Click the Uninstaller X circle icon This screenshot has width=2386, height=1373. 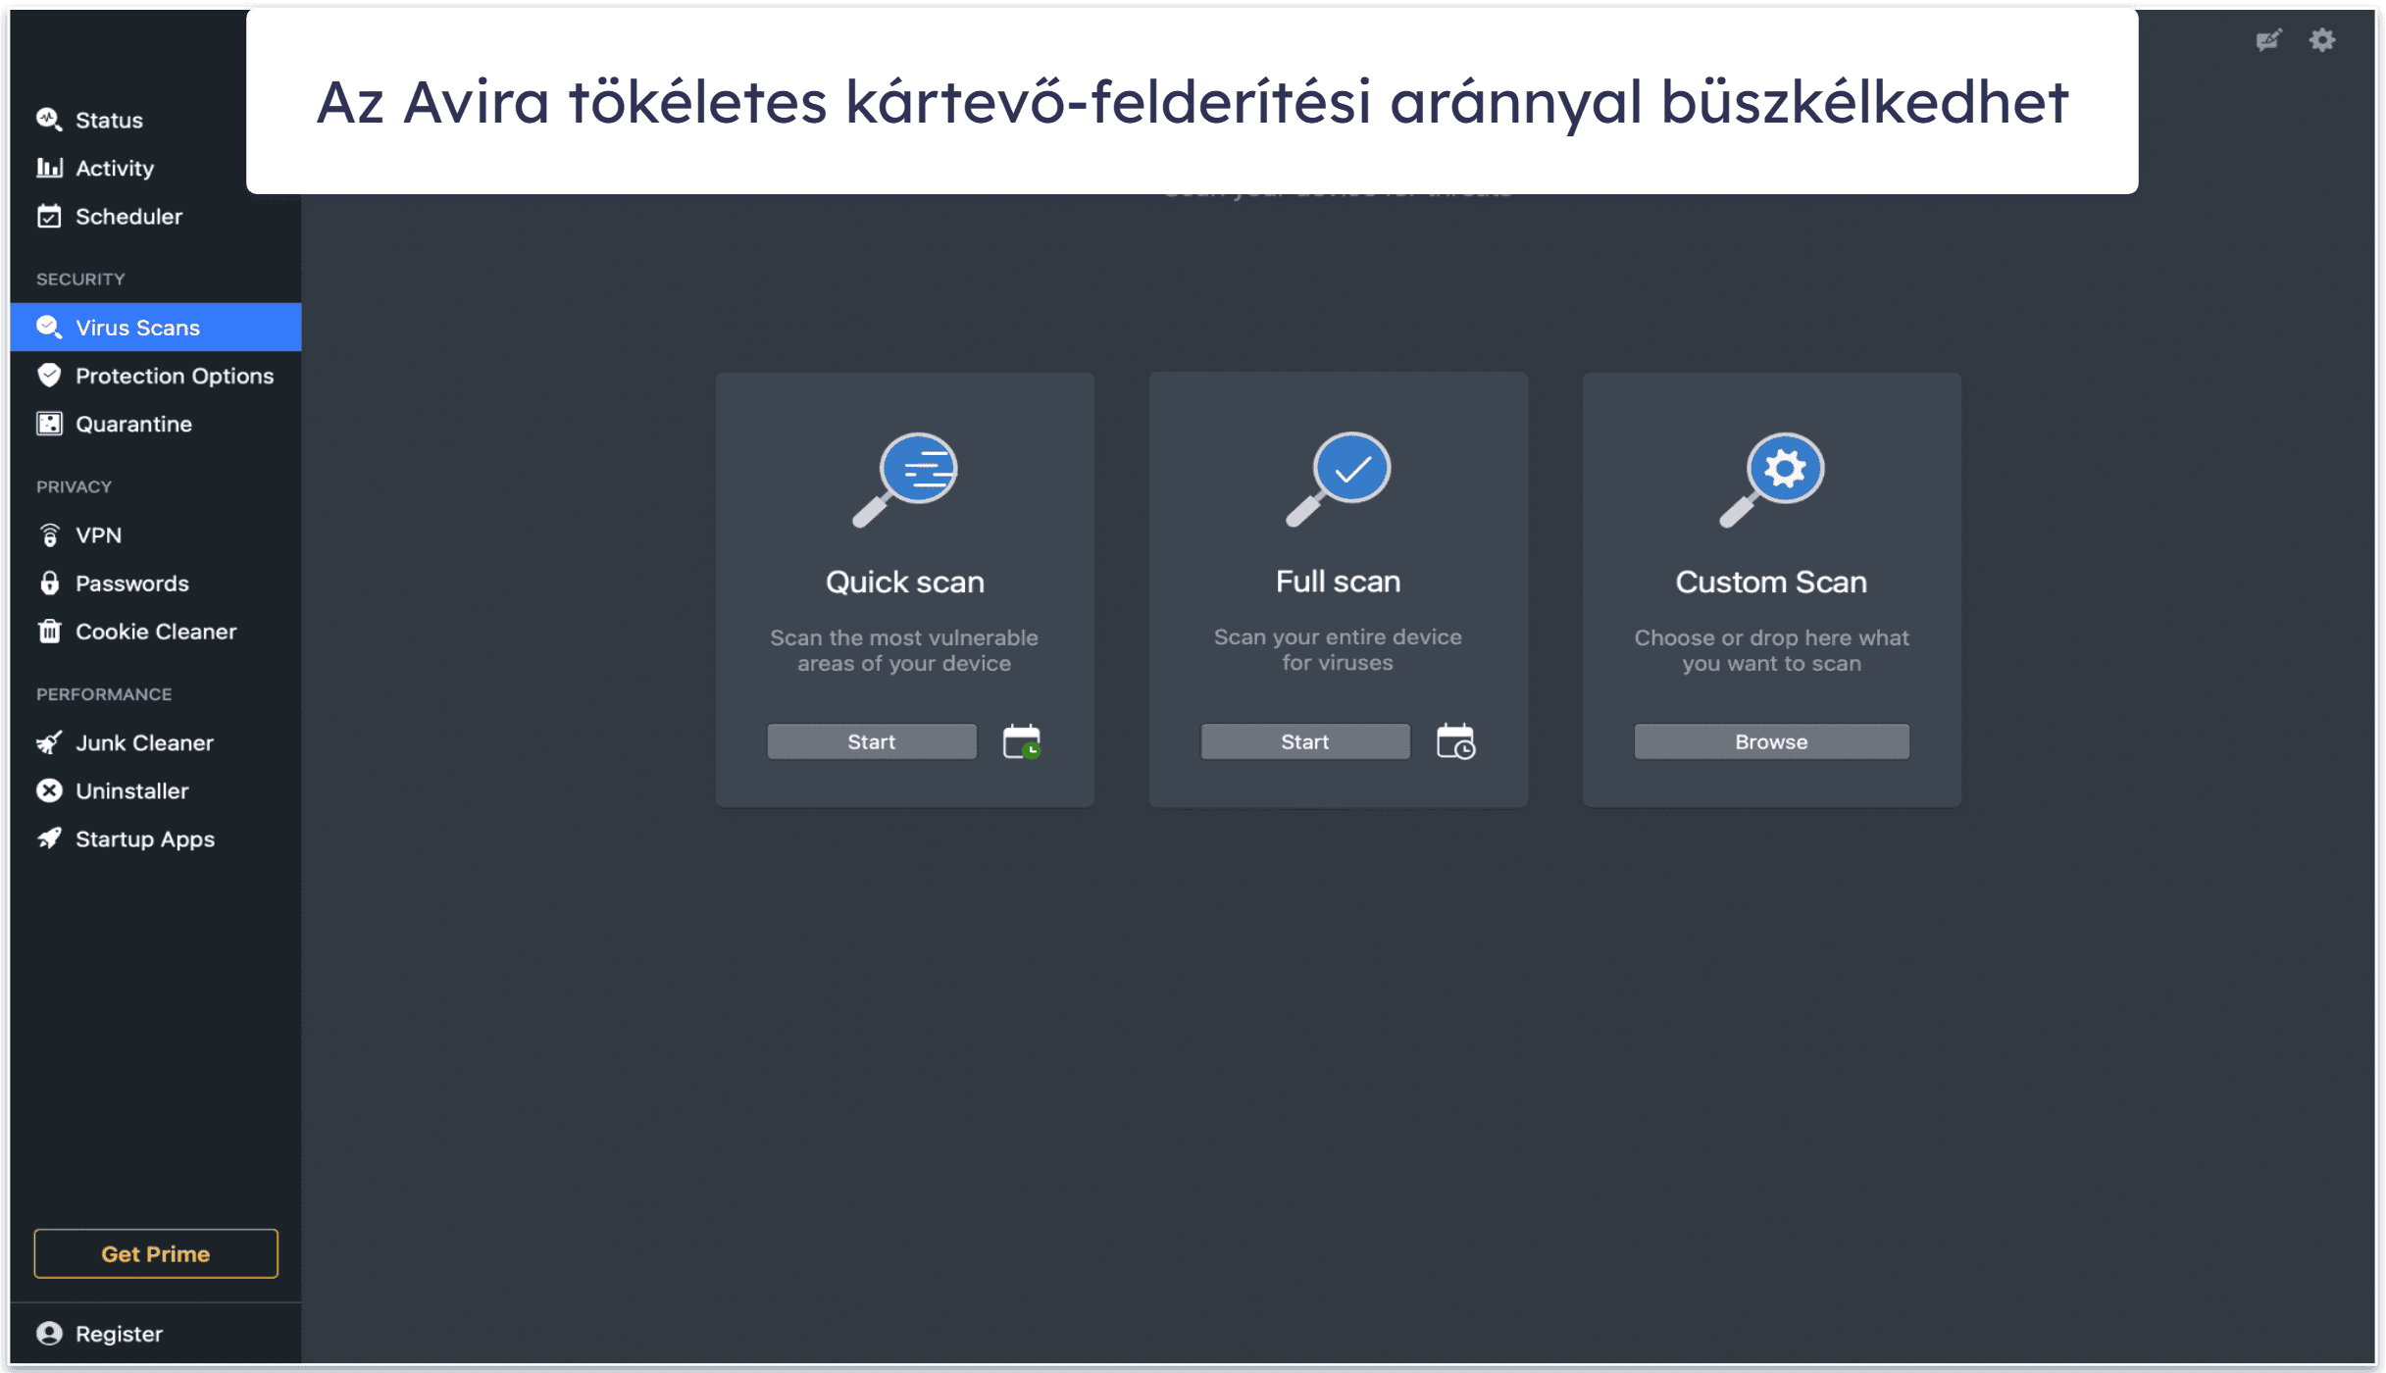(x=49, y=790)
